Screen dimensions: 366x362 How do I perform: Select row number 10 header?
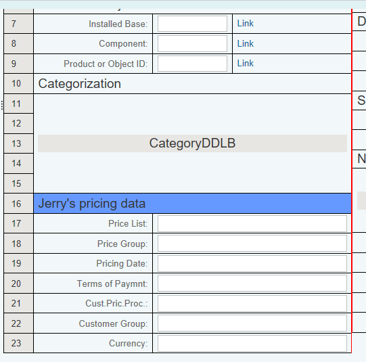[18, 83]
